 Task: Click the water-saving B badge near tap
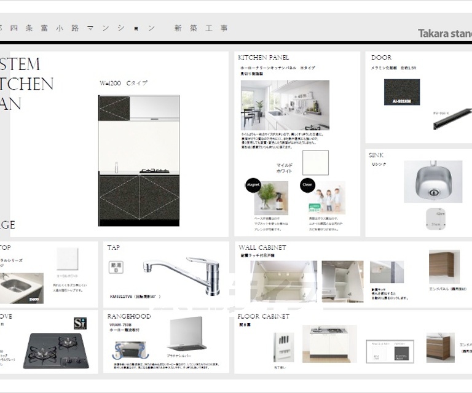coord(116,268)
